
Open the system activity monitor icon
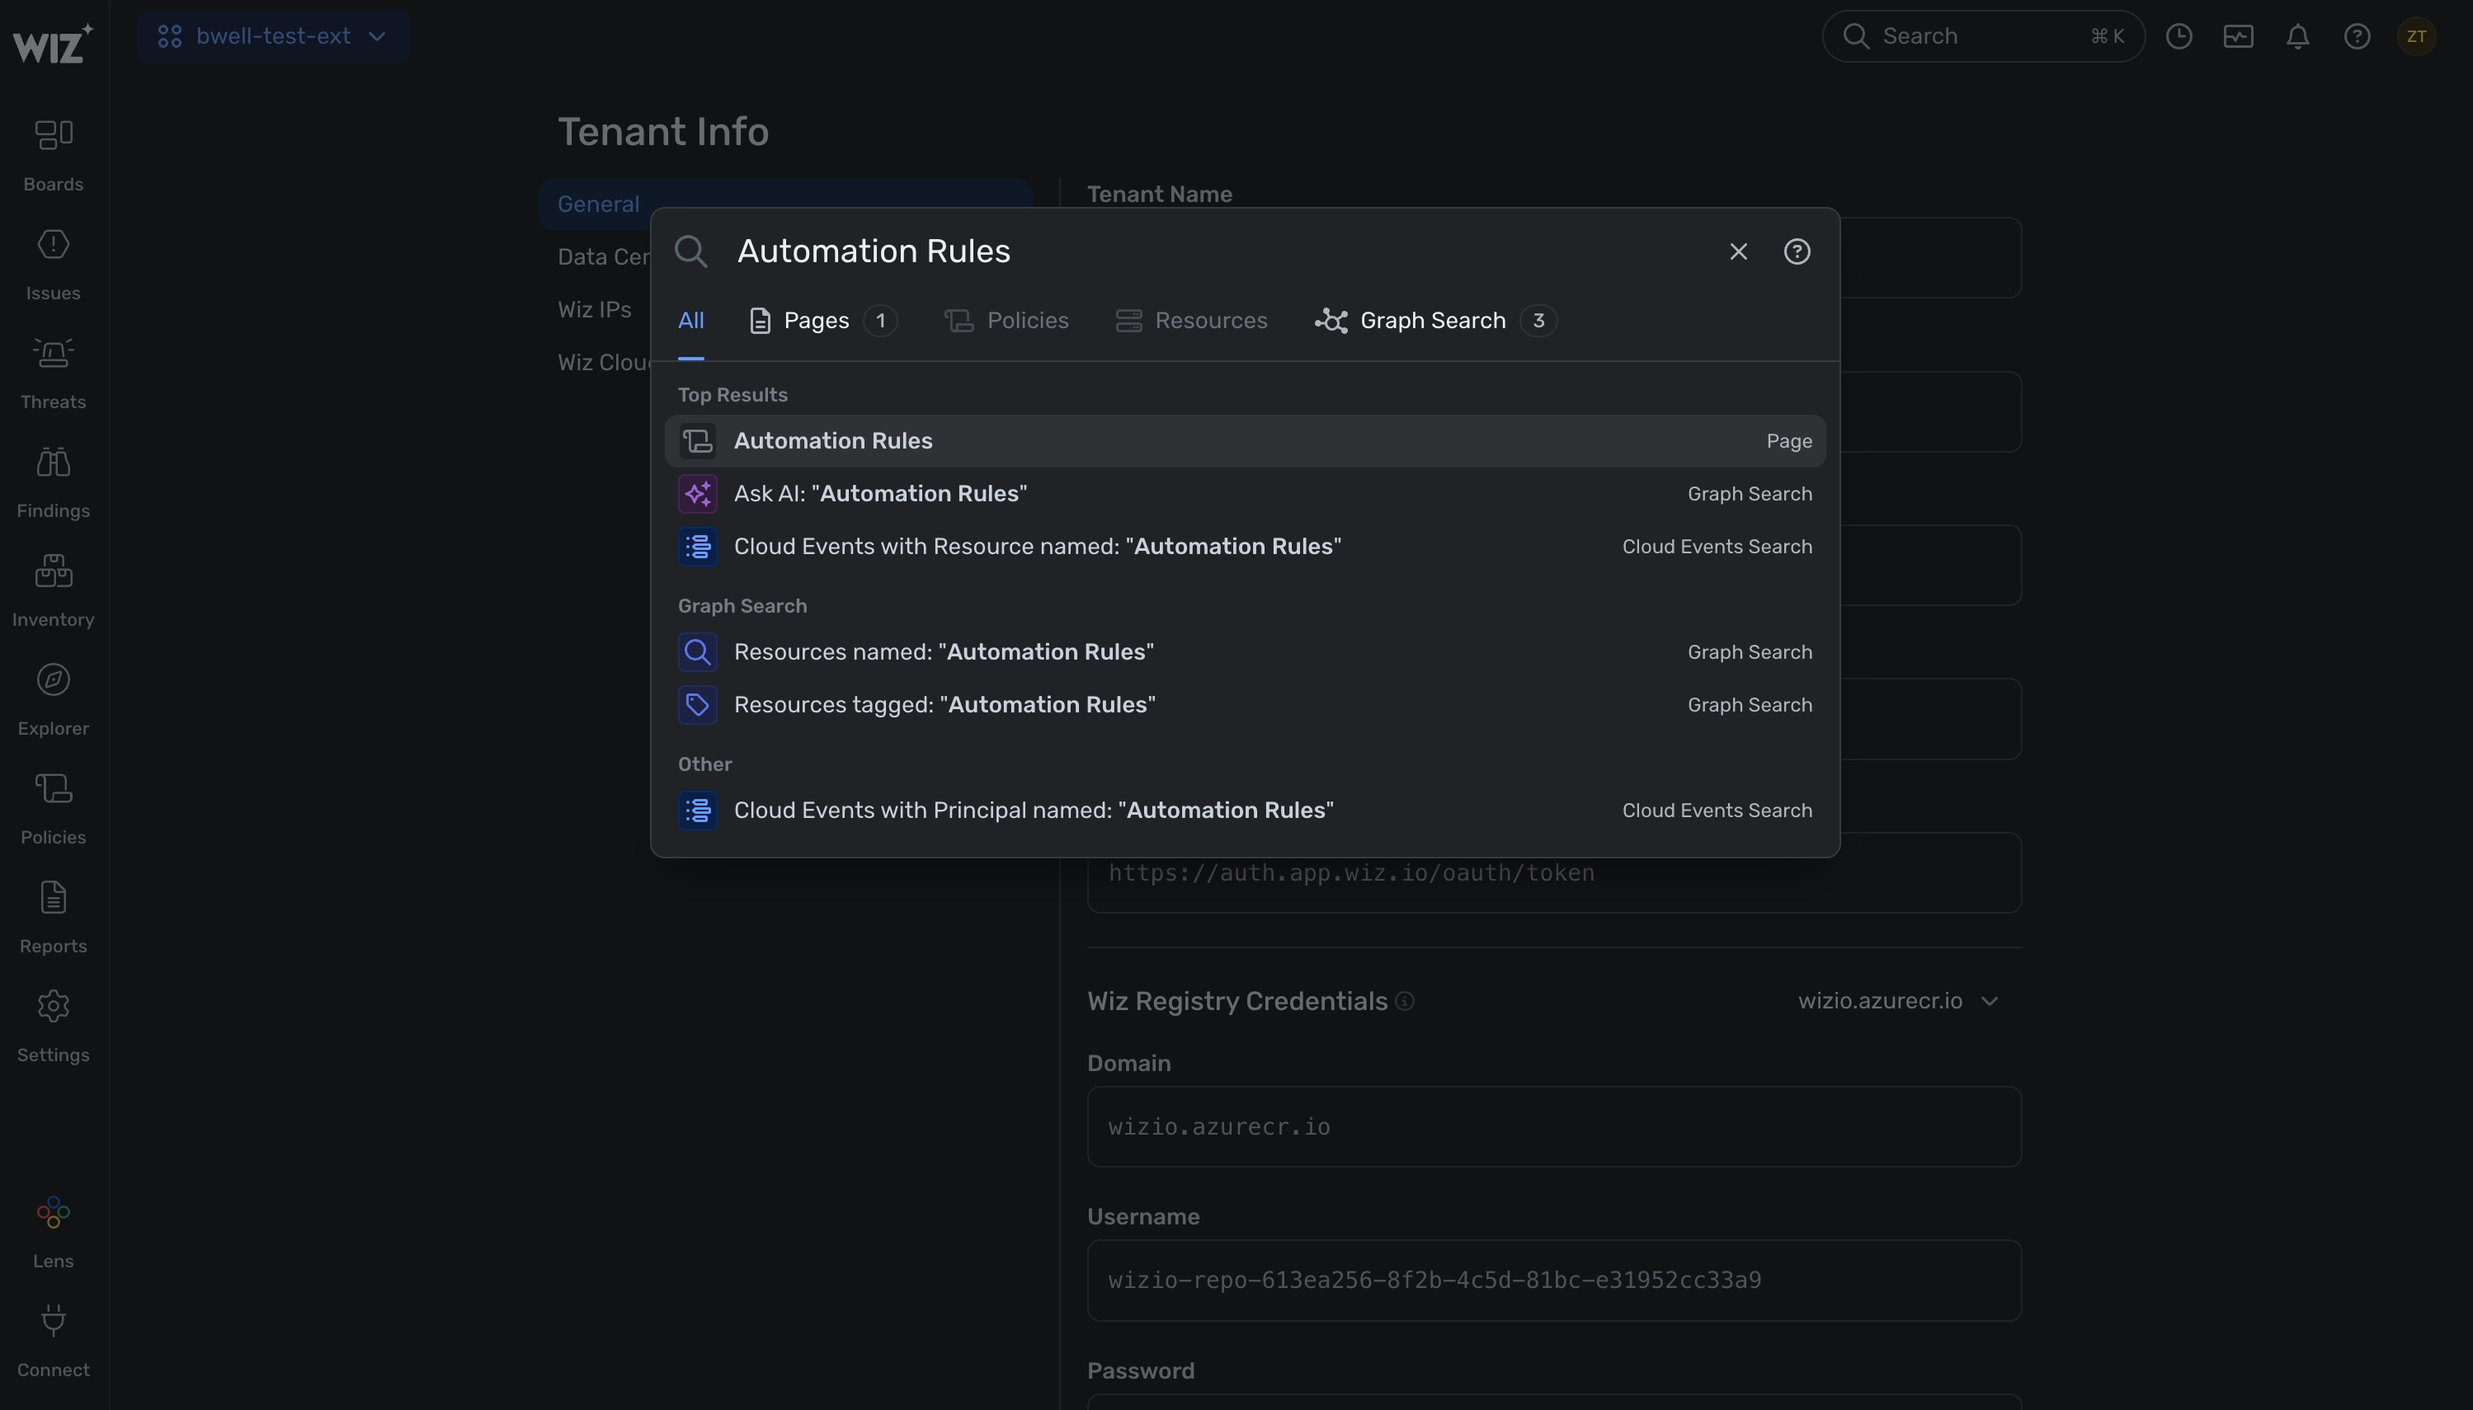point(2238,37)
